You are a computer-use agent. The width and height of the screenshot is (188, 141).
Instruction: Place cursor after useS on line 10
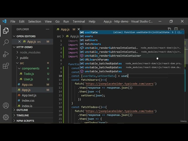click(128, 76)
